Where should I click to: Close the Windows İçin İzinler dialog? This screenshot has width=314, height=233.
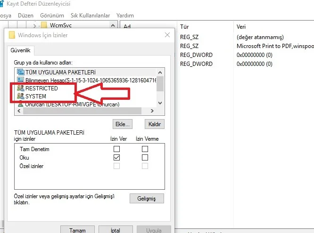click(x=167, y=35)
